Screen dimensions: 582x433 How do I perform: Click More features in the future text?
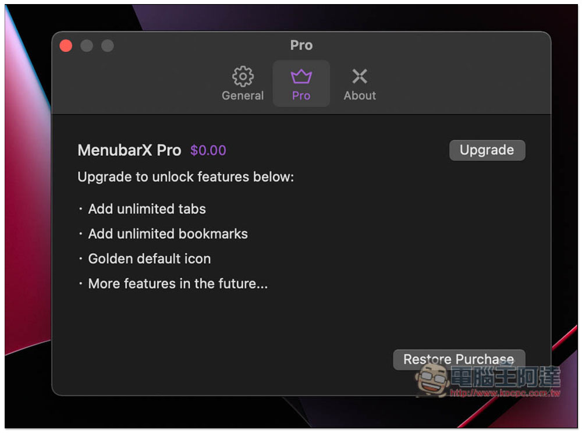coord(178,283)
